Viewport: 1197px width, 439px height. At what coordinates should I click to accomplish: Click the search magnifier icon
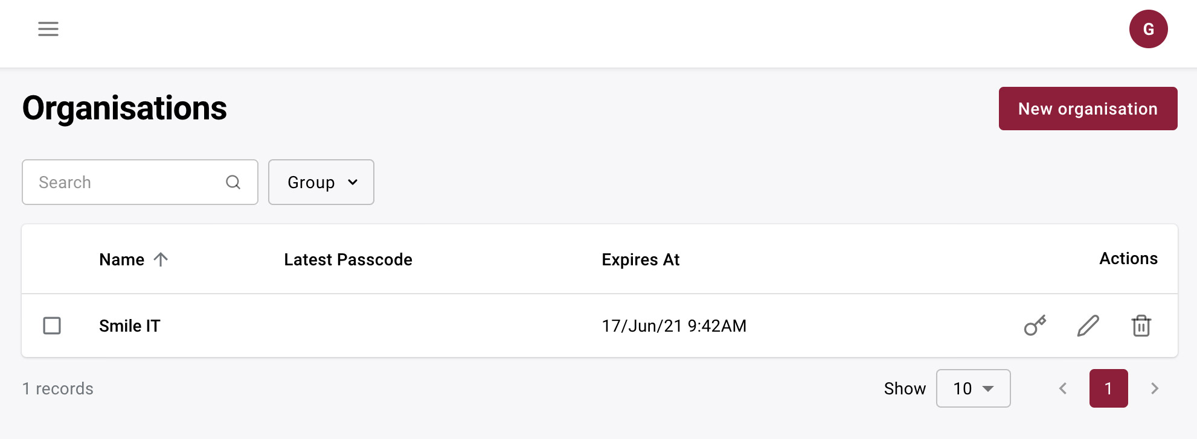click(233, 182)
